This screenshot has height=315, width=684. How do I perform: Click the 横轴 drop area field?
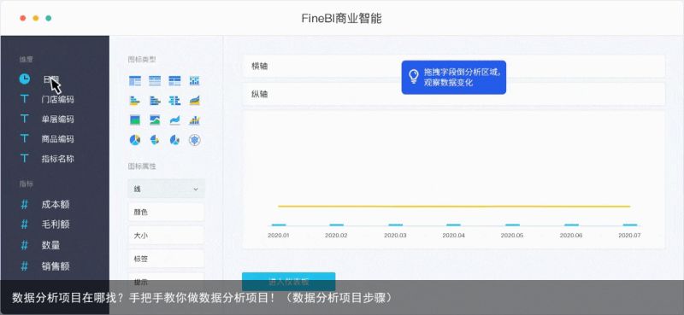[454, 67]
